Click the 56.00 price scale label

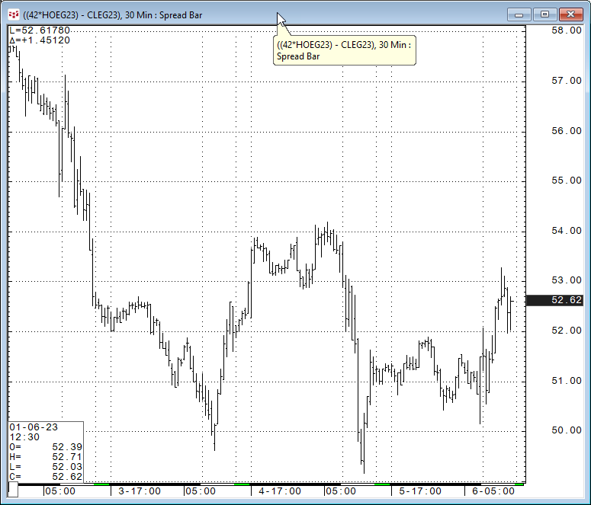(566, 131)
